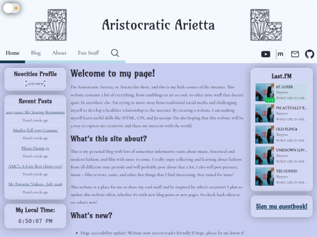Open the 'Photo Dump #1' post
Screen dimensions: 317x237
point(35,148)
